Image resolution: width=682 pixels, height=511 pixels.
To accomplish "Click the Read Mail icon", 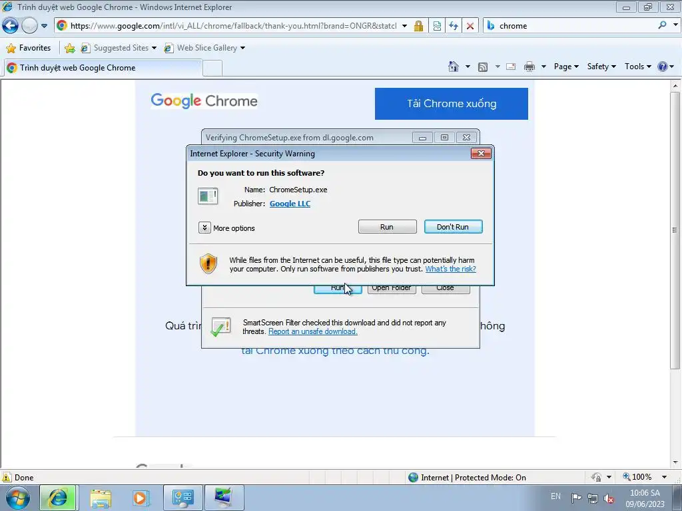I will tap(511, 67).
